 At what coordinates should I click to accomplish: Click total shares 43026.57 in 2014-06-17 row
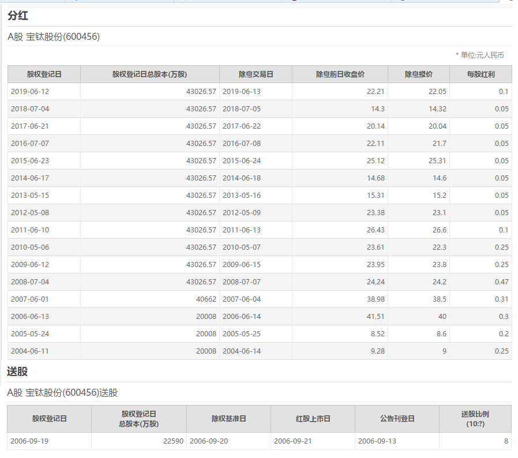(201, 178)
